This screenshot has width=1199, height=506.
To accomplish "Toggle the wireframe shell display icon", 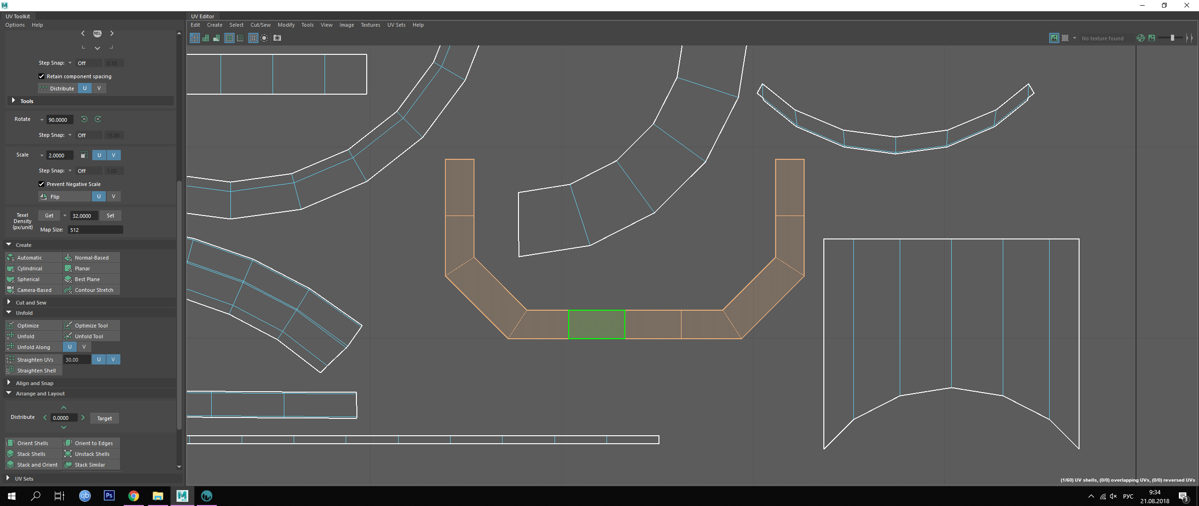I will click(194, 38).
